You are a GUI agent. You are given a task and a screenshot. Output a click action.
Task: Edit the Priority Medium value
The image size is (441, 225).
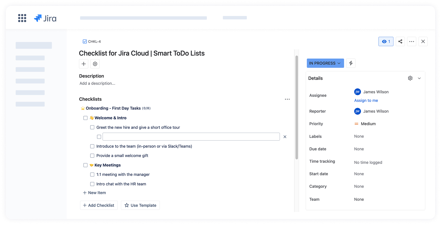point(368,124)
